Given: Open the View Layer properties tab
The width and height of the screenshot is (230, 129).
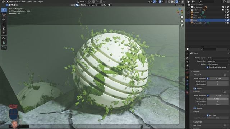Looking at the screenshot, I should point(187,65).
